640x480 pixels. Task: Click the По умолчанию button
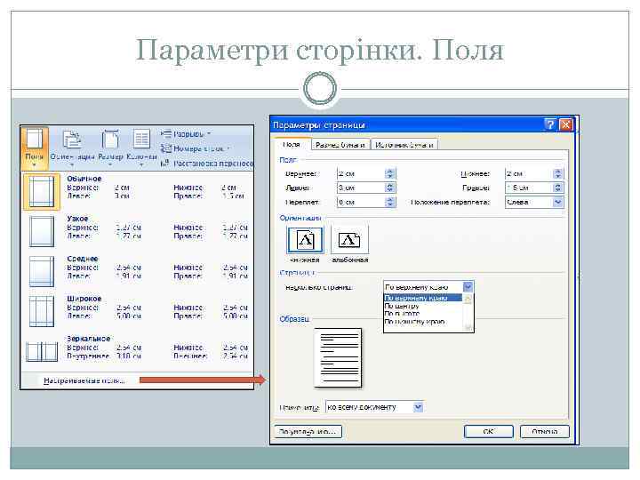click(308, 431)
